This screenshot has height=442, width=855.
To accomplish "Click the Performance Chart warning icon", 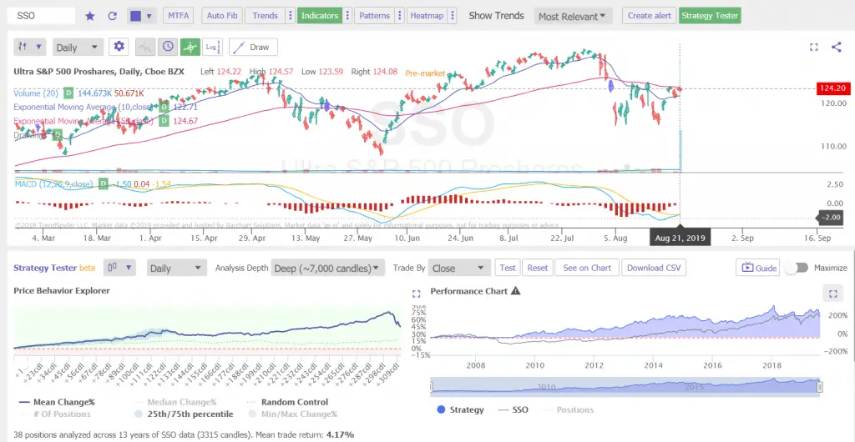I will tap(515, 291).
